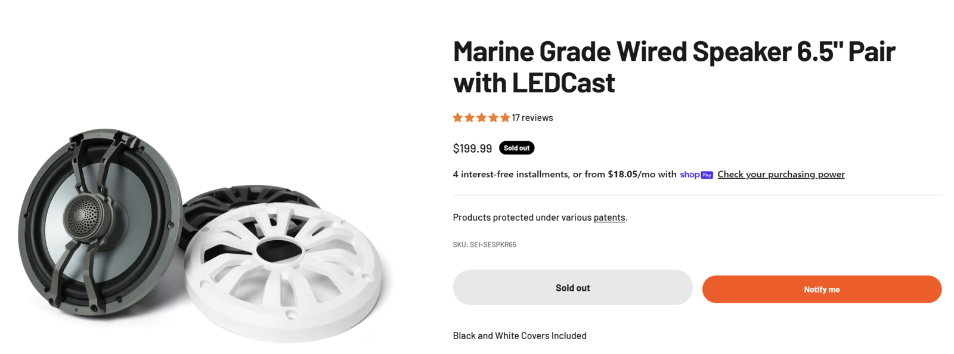This screenshot has height=354, width=954.
Task: Click the Check your purchasing power link
Action: click(x=781, y=174)
